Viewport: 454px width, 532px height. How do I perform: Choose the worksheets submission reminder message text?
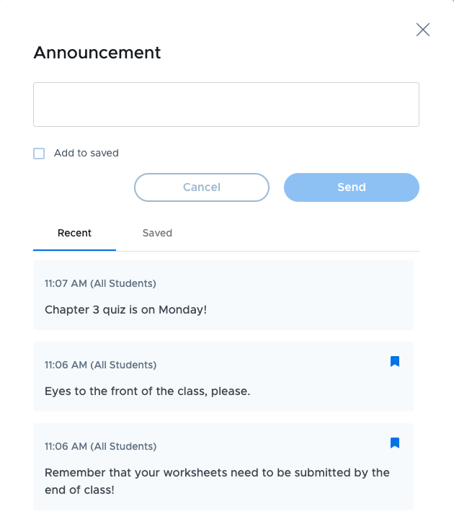click(x=217, y=481)
